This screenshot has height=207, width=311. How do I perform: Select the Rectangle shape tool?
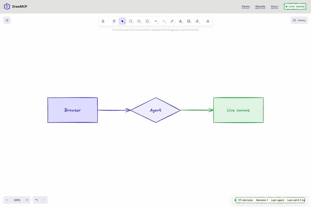point(131,21)
